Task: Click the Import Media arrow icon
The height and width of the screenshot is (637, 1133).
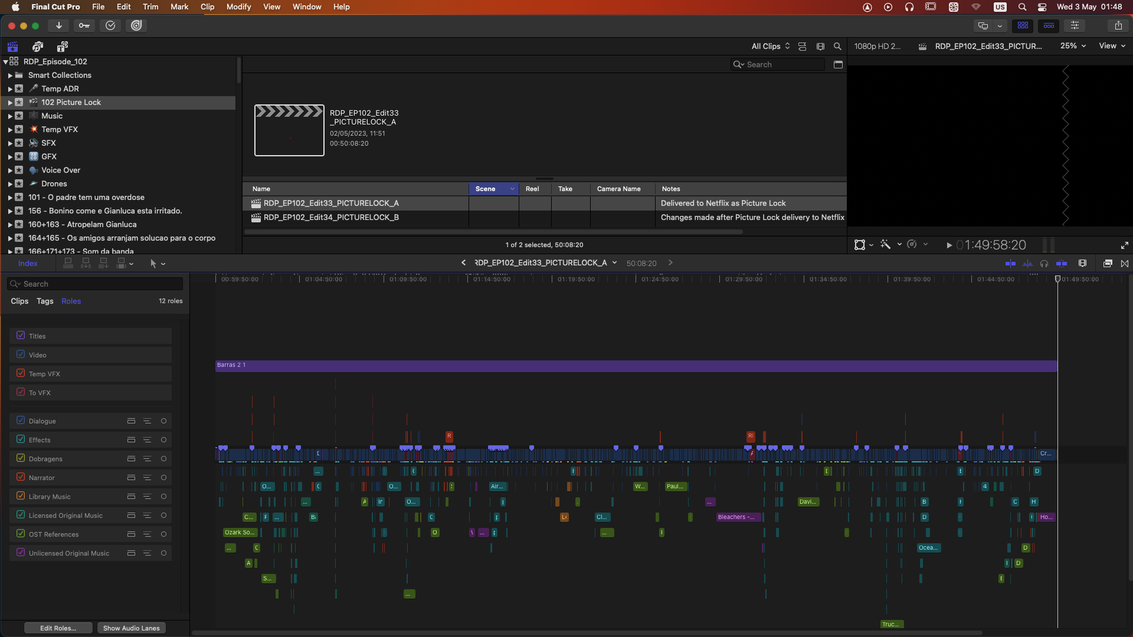Action: 58,25
